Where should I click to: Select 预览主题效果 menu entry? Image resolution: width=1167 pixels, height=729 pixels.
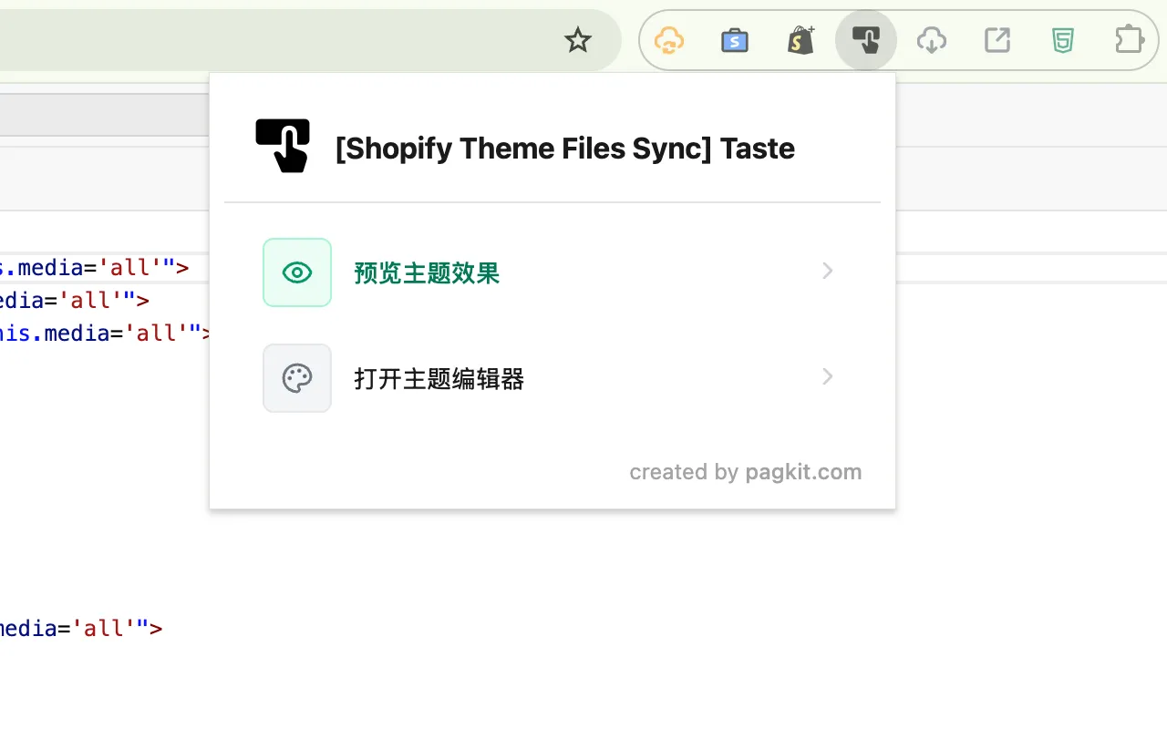(x=553, y=272)
